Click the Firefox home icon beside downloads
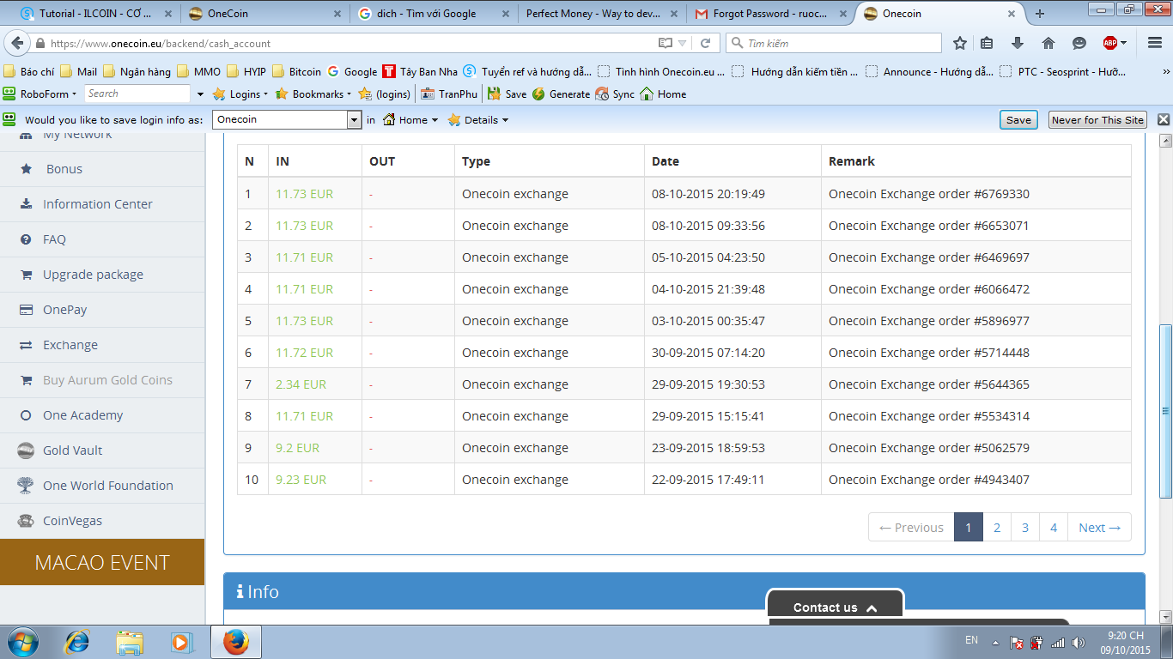1173x659 pixels. [x=1048, y=43]
